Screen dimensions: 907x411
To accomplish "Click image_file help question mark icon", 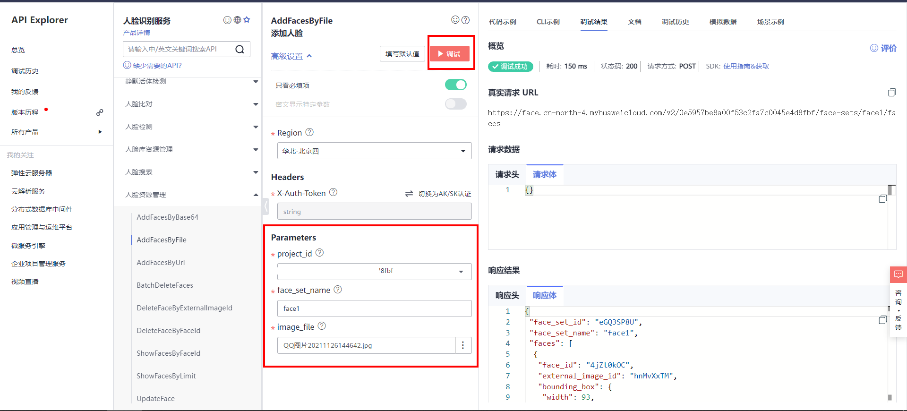I will [322, 326].
